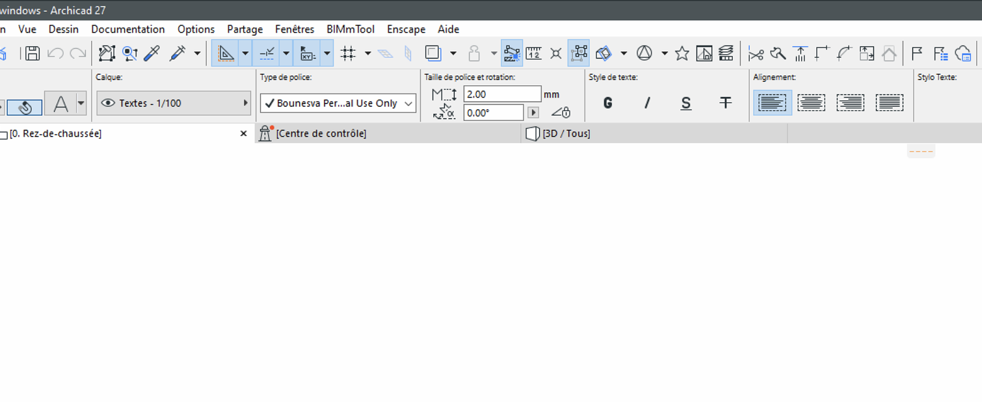The height and width of the screenshot is (402, 982).
Task: Select the eyedropper pick-up parameters tool
Action: tap(152, 53)
